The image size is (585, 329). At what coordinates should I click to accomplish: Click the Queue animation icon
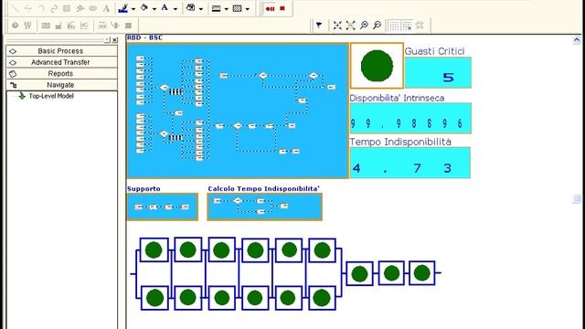tap(102, 26)
